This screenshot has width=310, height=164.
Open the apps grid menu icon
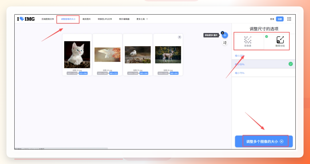pos(289,19)
